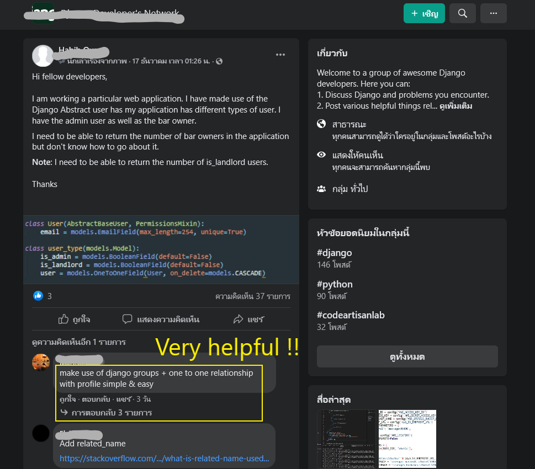Click the blue like reaction icon
Viewport: 535px width, 469px height.
pos(38,296)
